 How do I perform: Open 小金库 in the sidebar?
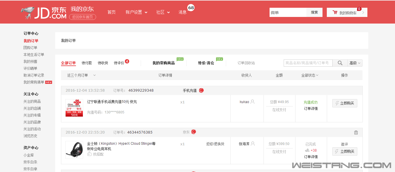[29, 155]
